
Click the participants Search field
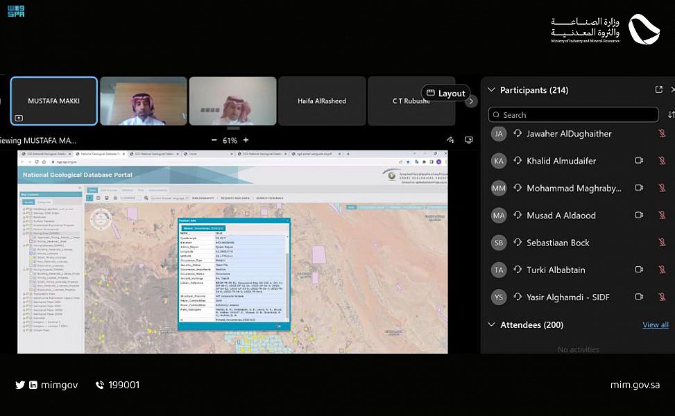[x=573, y=114]
